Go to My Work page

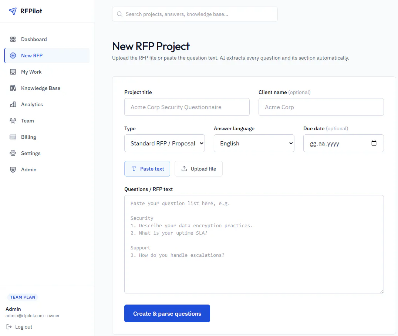click(47, 72)
